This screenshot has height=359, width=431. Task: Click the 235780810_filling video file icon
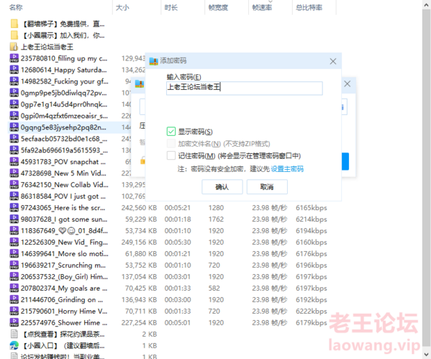pos(14,58)
